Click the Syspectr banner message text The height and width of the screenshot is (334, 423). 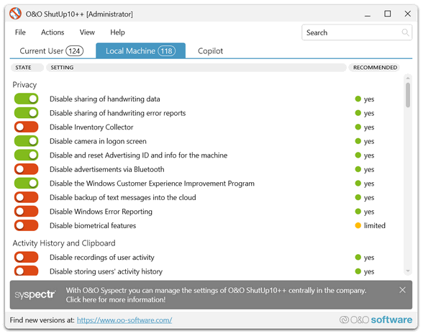[216, 295]
